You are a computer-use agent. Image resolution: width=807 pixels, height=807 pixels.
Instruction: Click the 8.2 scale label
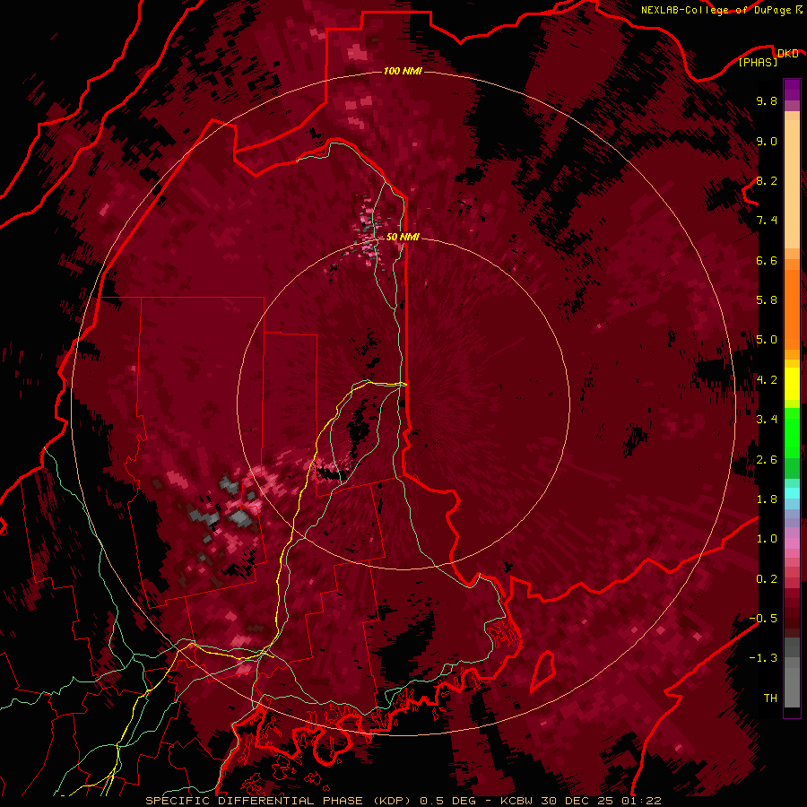[x=767, y=180]
